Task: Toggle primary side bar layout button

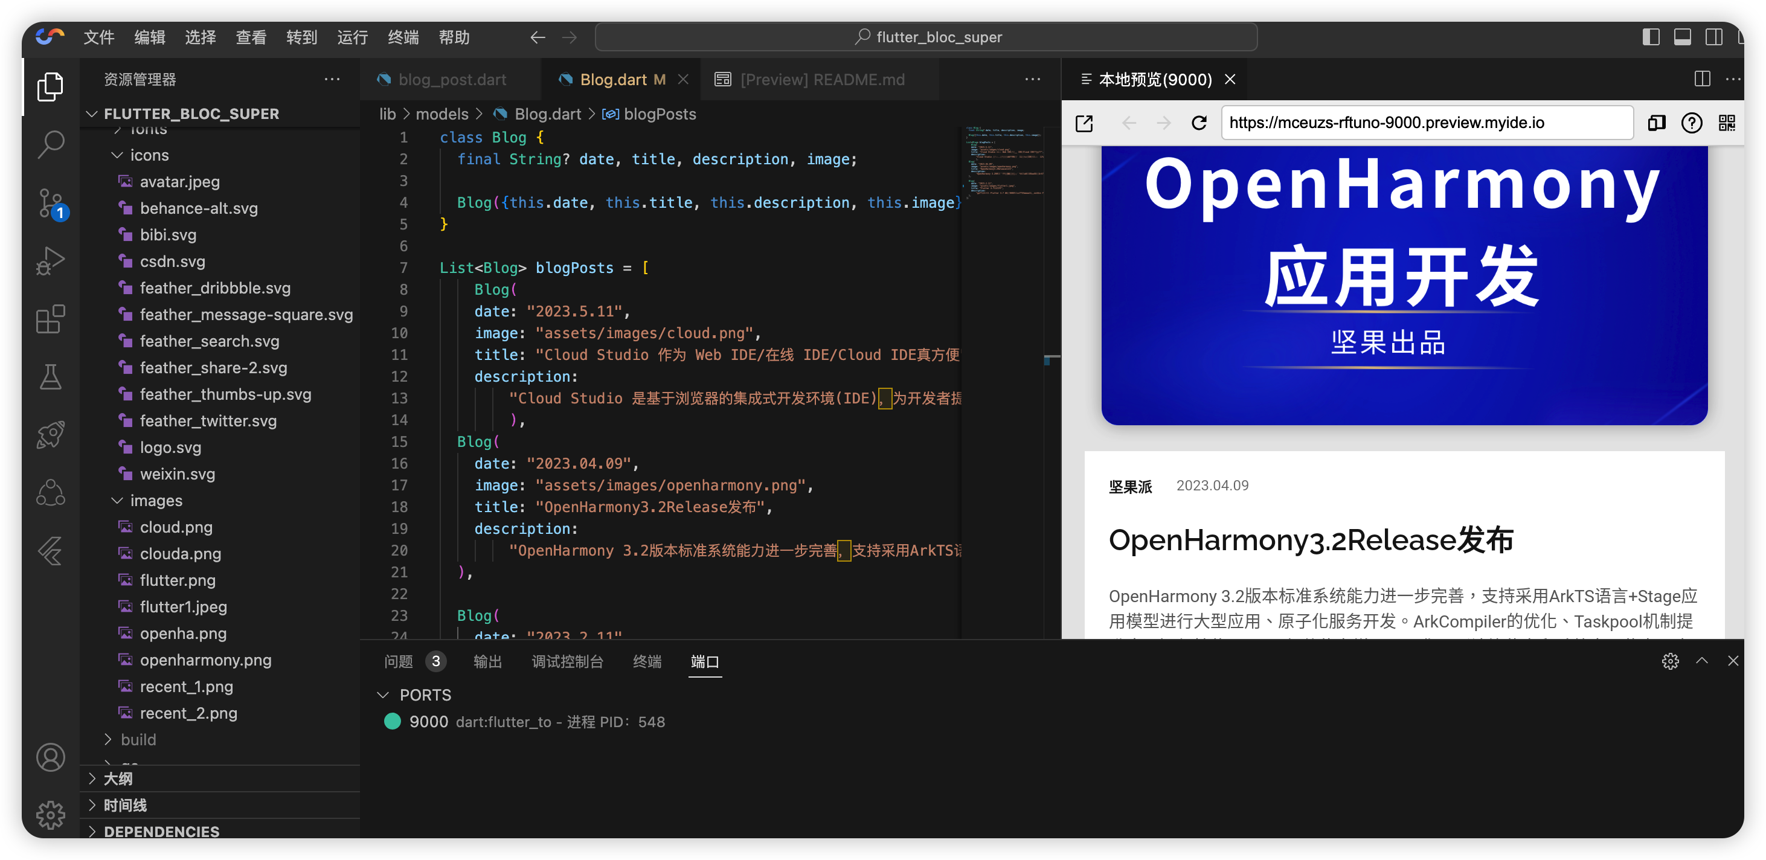Action: pyautogui.click(x=1651, y=37)
